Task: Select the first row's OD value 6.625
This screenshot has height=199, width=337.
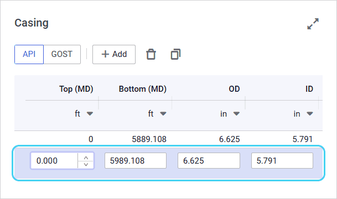Action: pos(229,139)
